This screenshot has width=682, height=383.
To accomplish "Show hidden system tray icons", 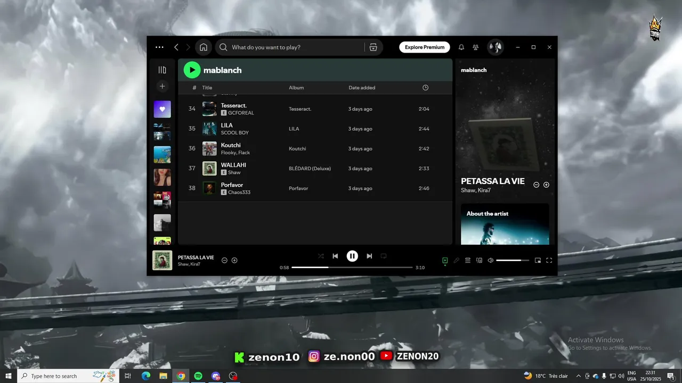I will (x=579, y=376).
